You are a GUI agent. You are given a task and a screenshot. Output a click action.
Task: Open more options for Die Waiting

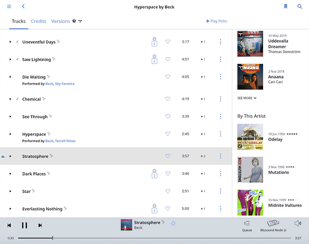(221, 77)
